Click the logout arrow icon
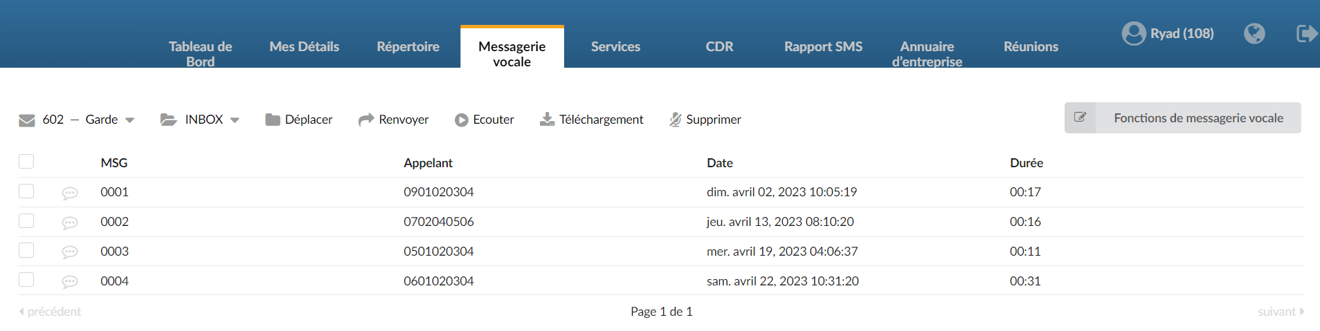1320x331 pixels. [x=1307, y=33]
